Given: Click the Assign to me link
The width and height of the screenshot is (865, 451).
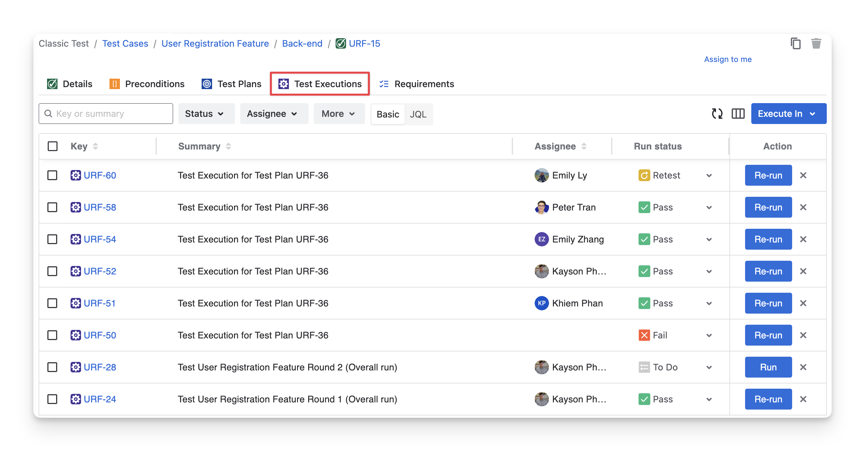Looking at the screenshot, I should 728,59.
